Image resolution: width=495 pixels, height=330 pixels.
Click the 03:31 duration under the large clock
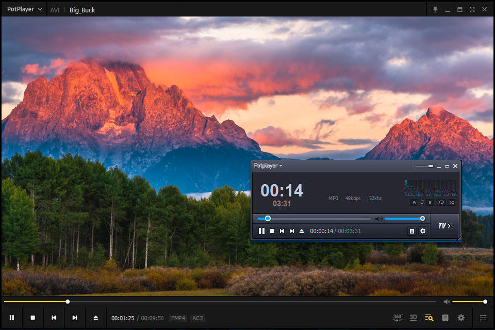(x=282, y=204)
